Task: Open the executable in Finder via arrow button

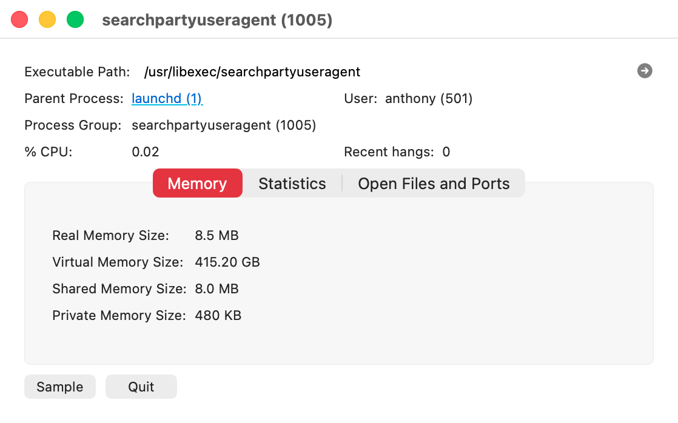Action: [645, 71]
